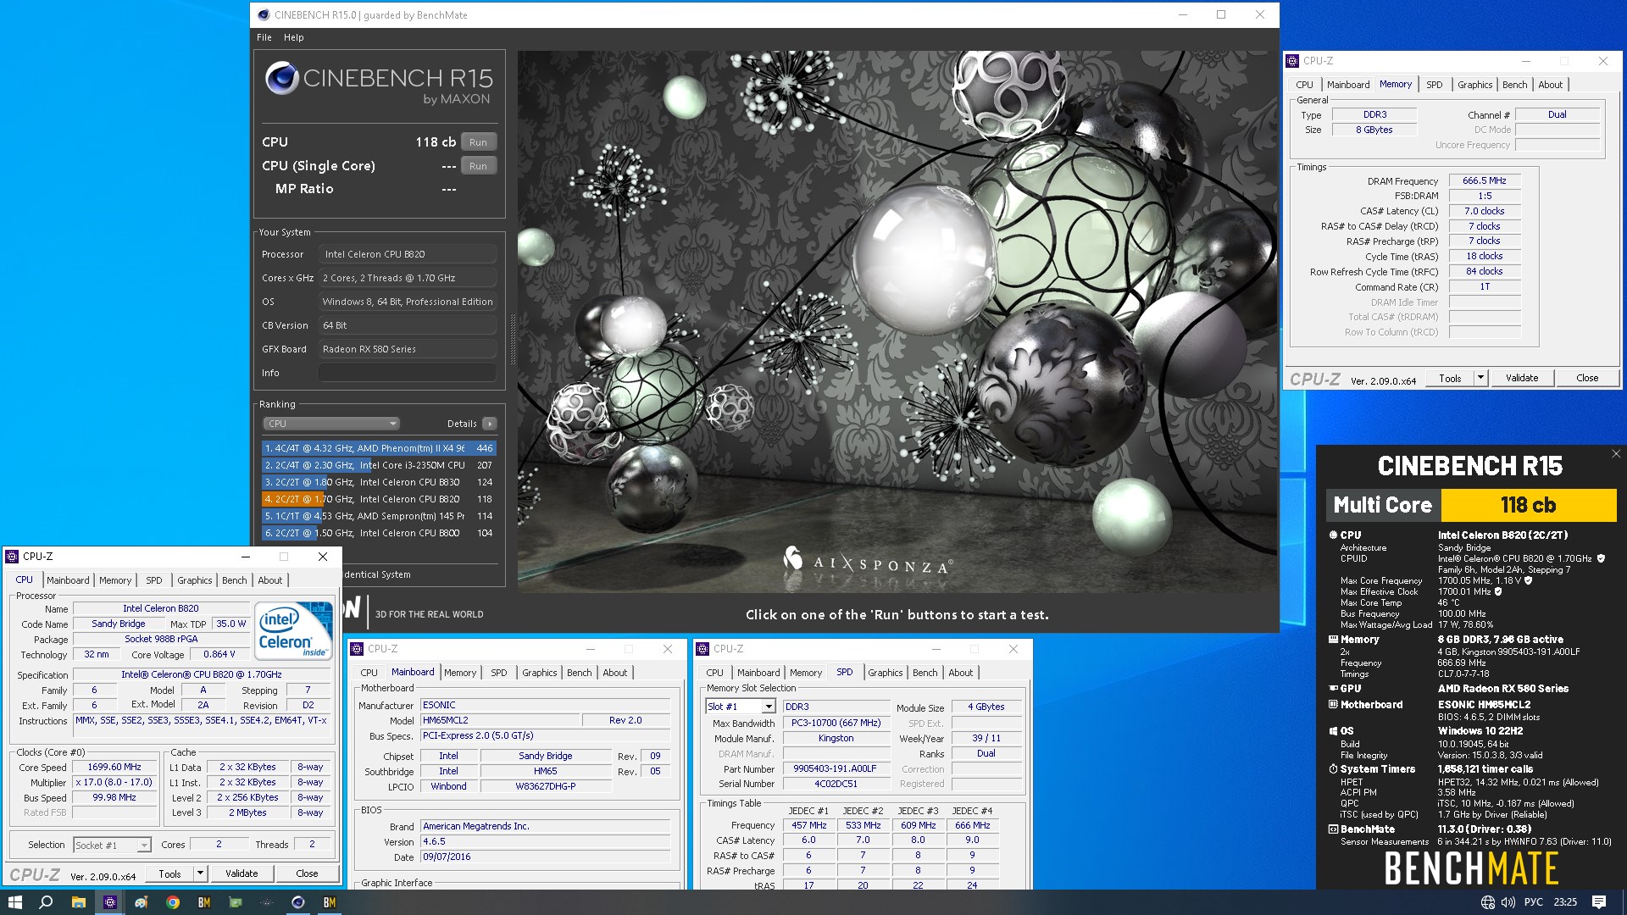Switch to CPU-Z via its purple taskbar icon
1627x915 pixels.
(x=109, y=902)
